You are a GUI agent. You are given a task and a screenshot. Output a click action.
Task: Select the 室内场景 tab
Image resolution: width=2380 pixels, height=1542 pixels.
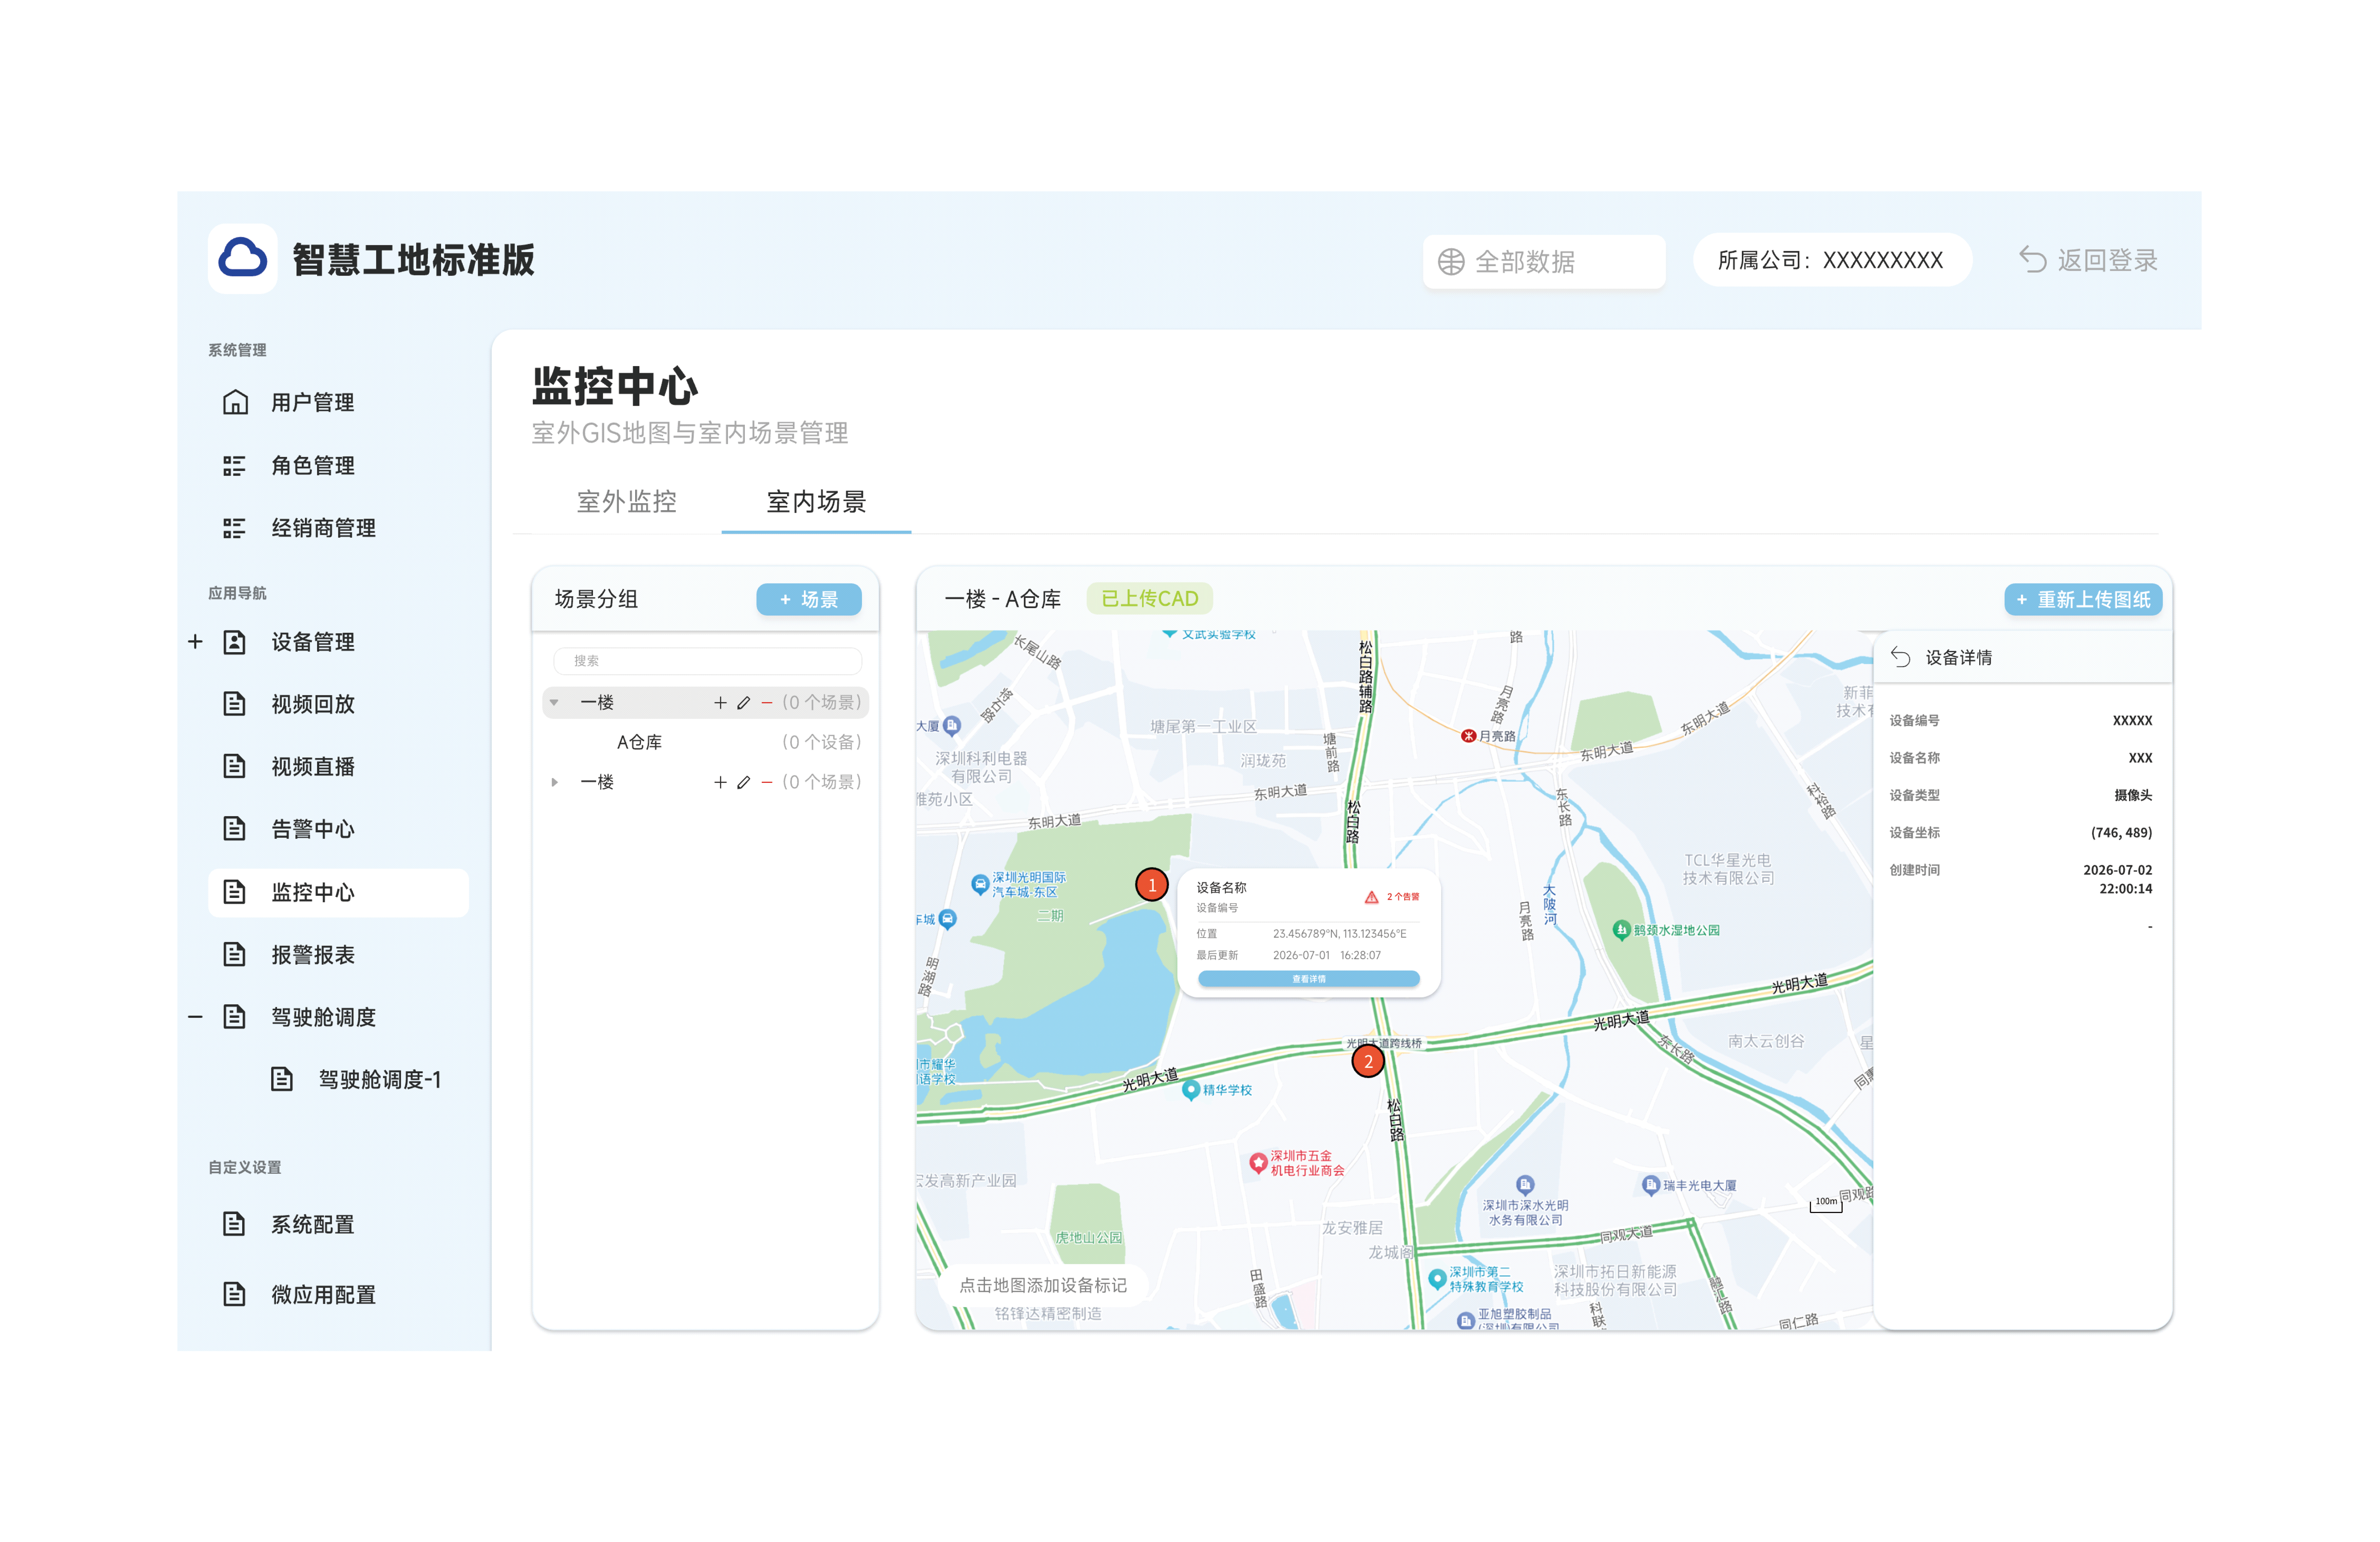click(x=816, y=502)
